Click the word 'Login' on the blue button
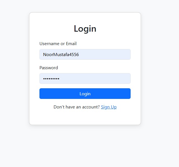 click(x=85, y=94)
